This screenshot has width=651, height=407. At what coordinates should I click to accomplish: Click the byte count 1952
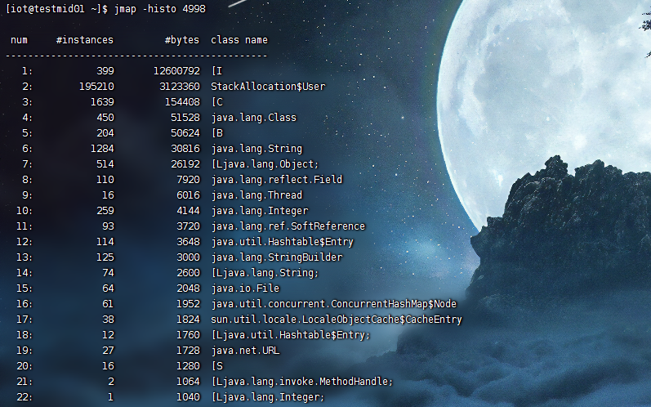tap(189, 303)
